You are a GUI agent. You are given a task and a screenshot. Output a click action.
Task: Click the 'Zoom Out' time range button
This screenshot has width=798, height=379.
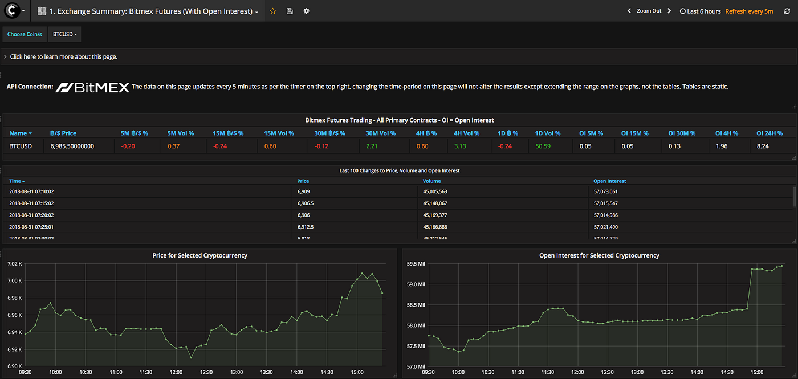pos(649,11)
